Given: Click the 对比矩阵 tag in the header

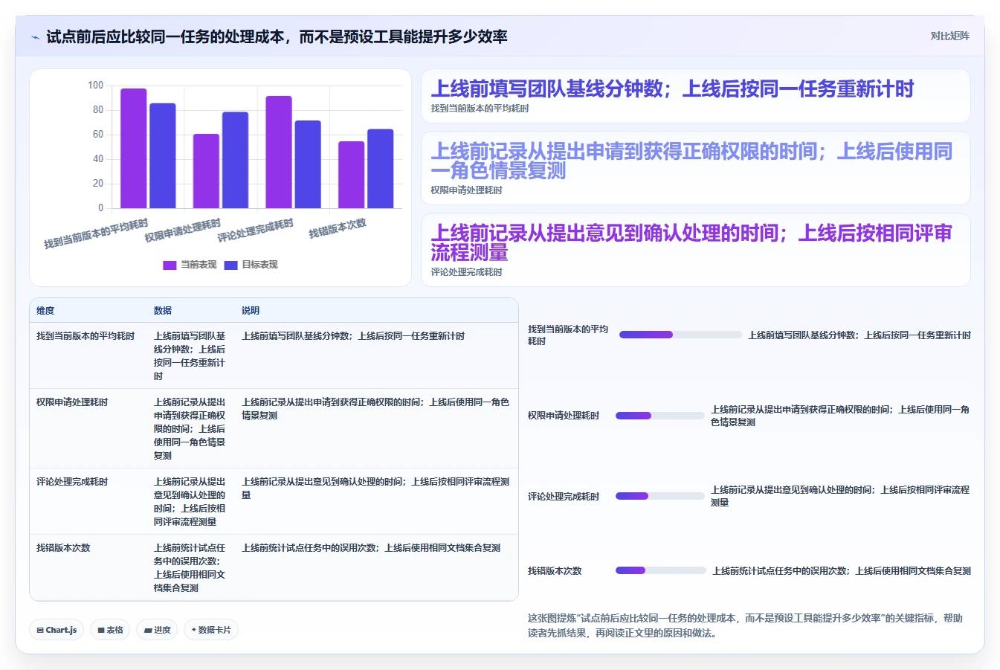Looking at the screenshot, I should pos(949,36).
